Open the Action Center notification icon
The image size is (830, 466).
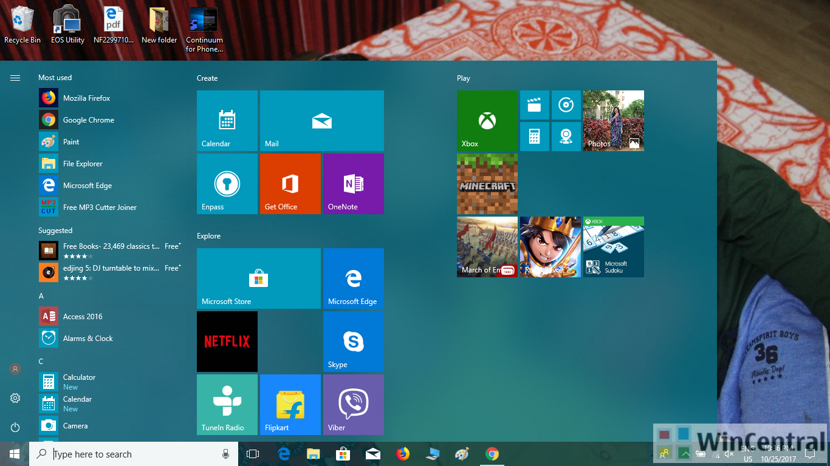click(810, 454)
